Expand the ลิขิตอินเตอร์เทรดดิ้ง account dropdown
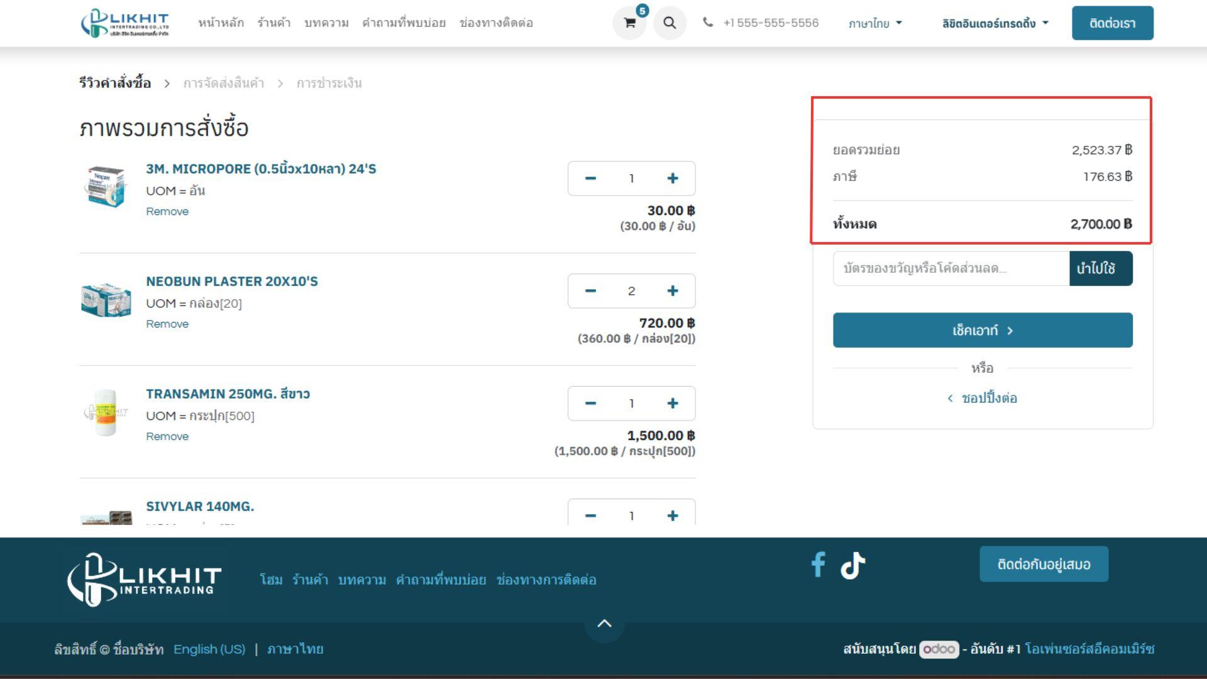 tap(995, 23)
